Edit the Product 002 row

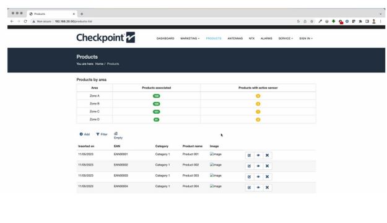click(250, 166)
